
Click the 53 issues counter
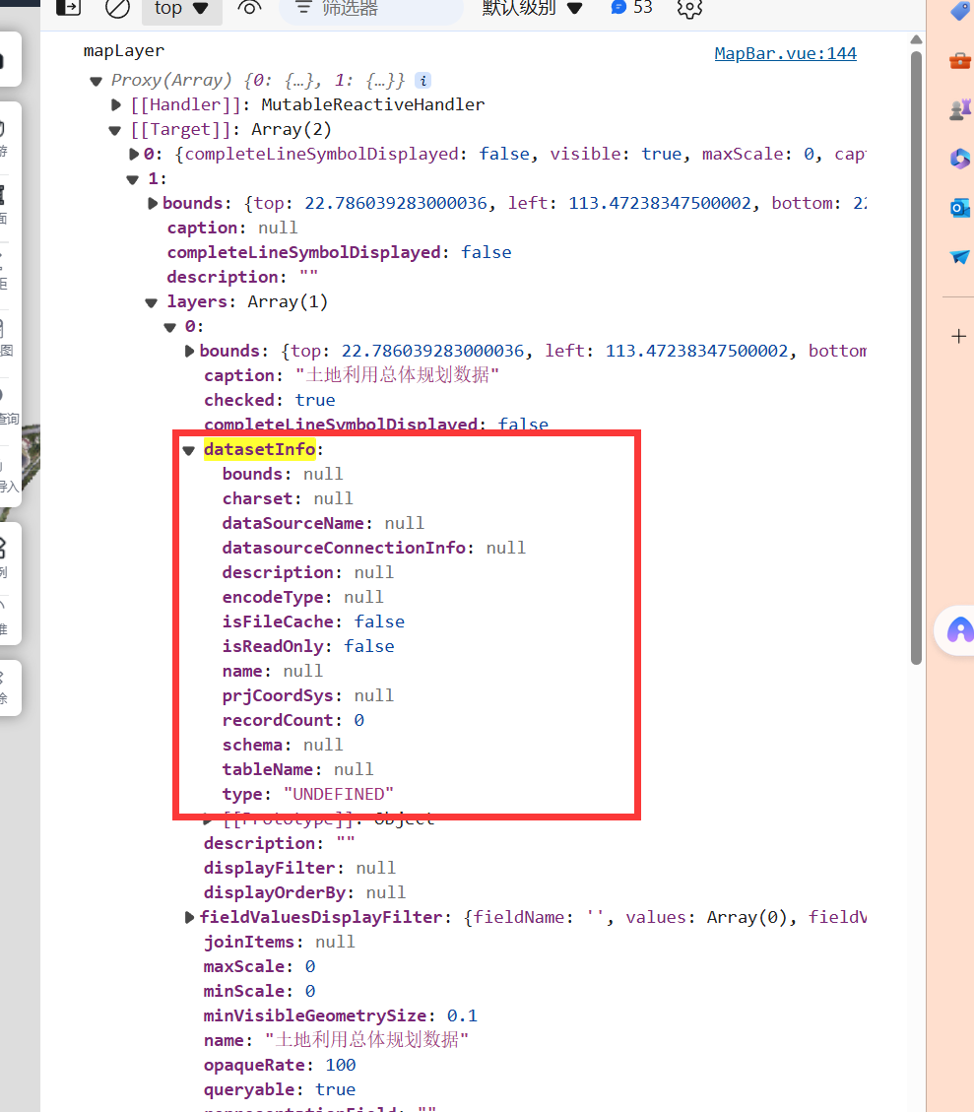click(631, 8)
